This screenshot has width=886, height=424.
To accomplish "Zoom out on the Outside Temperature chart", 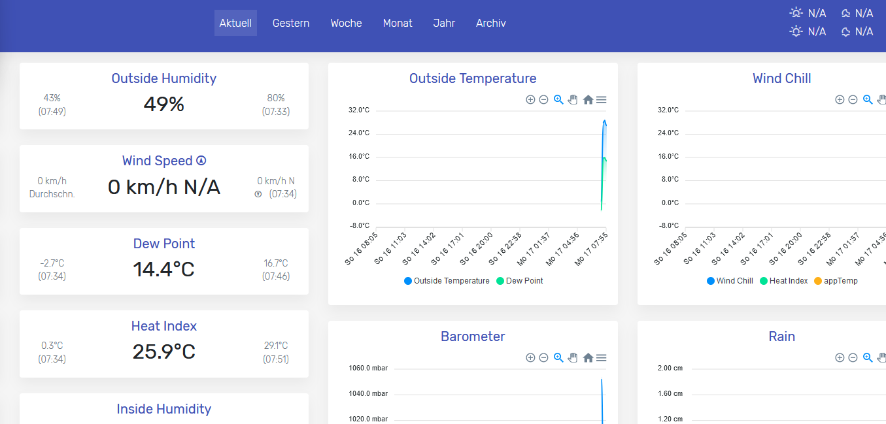I will point(543,99).
